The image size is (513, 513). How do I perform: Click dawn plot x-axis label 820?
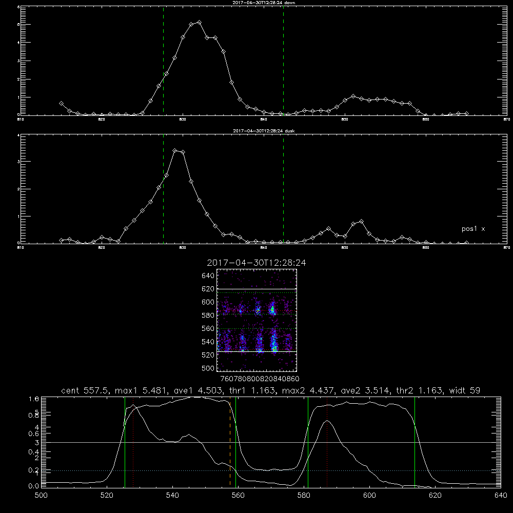point(102,120)
